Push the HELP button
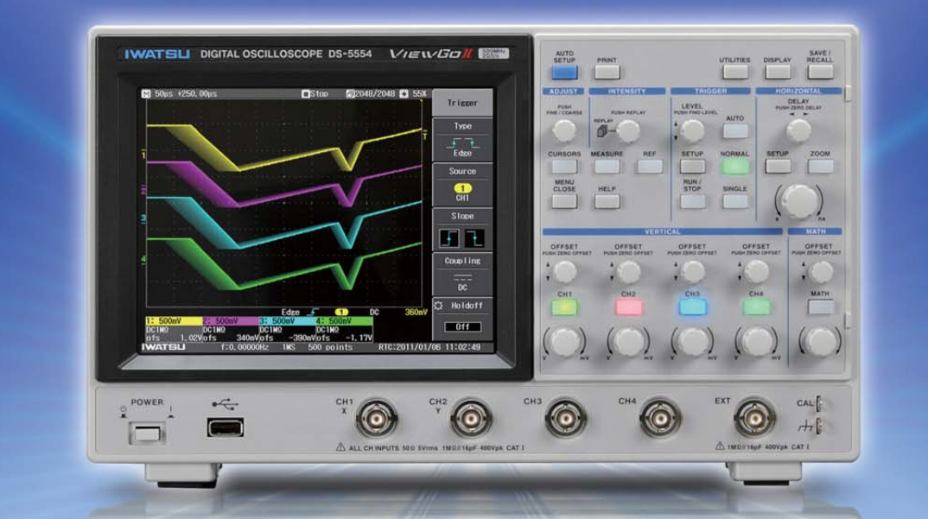 607,201
